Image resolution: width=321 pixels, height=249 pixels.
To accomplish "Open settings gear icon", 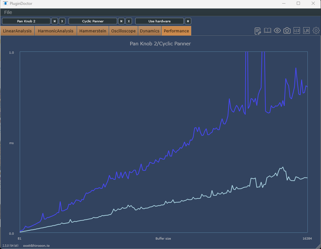I will 316,31.
